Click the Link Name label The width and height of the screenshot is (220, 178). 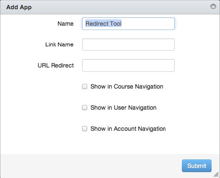pos(59,45)
